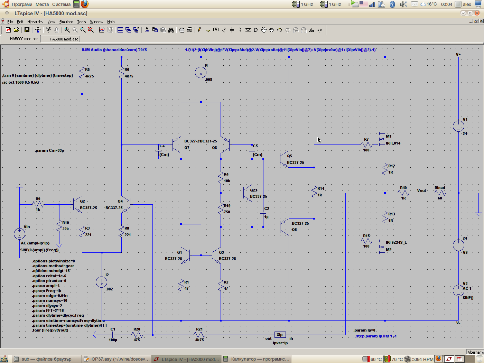The image size is (484, 363).
Task: Click the LTspice IV taskbar button
Action: pyautogui.click(x=186, y=359)
